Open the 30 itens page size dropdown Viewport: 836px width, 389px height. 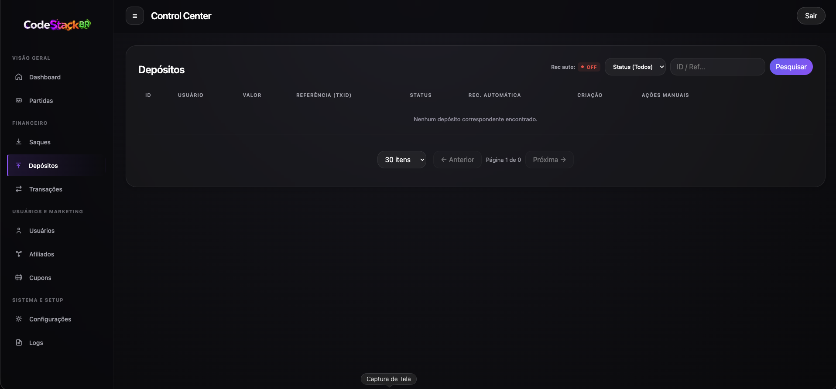click(x=402, y=160)
